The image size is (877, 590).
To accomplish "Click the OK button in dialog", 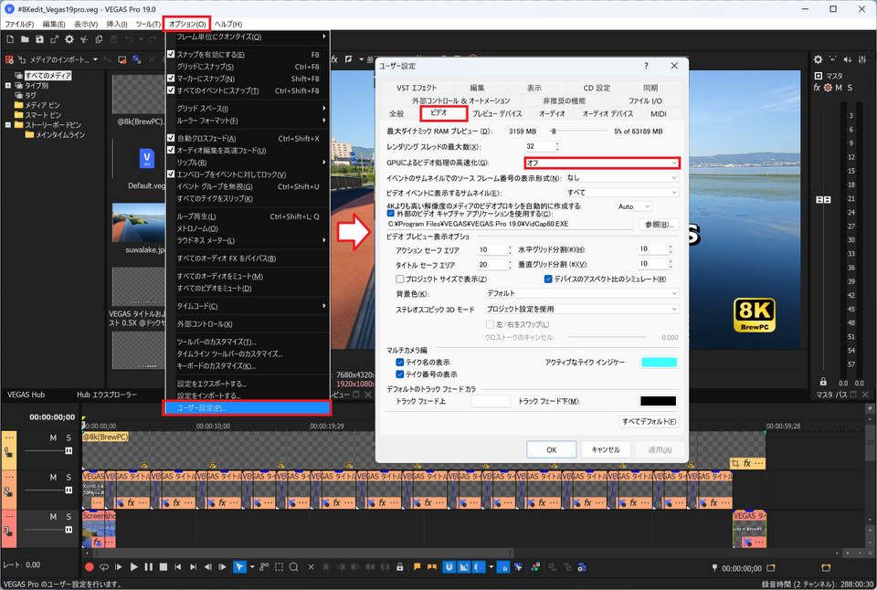I will 551,449.
